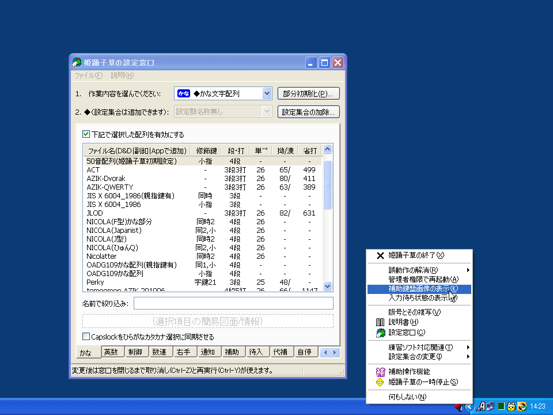Viewport: 553px width, 415px height.
Task: Click the layout list scrollbar thumb
Action: tap(327, 184)
